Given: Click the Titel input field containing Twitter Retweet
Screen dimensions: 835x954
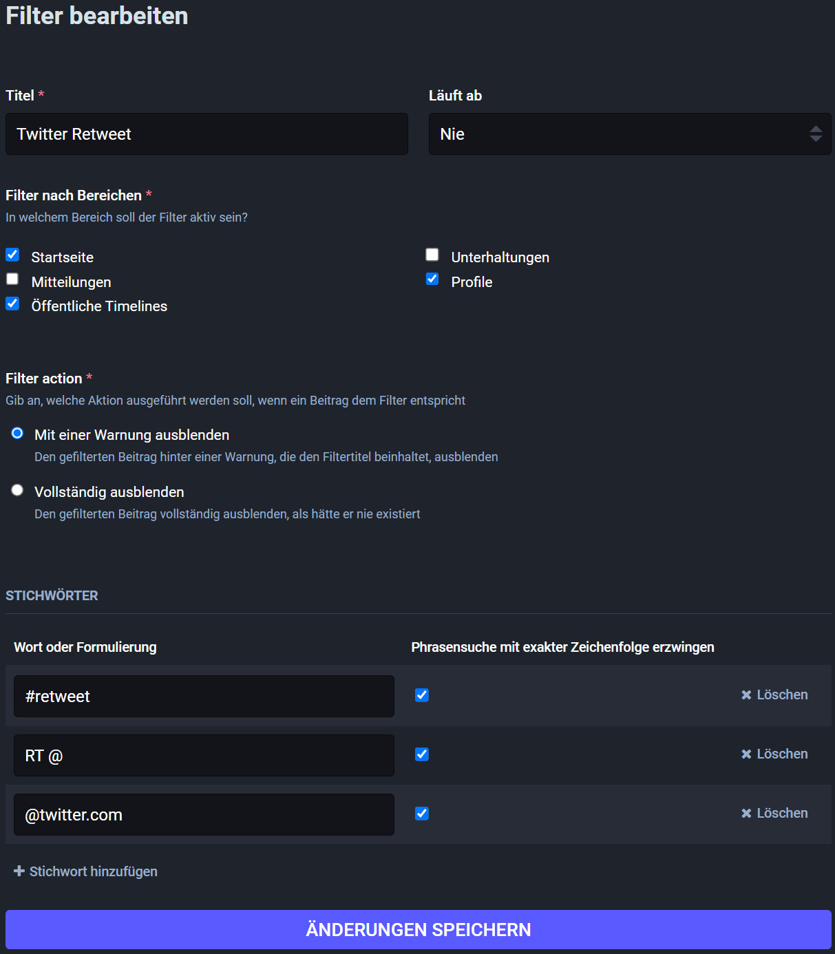Looking at the screenshot, I should coord(207,134).
